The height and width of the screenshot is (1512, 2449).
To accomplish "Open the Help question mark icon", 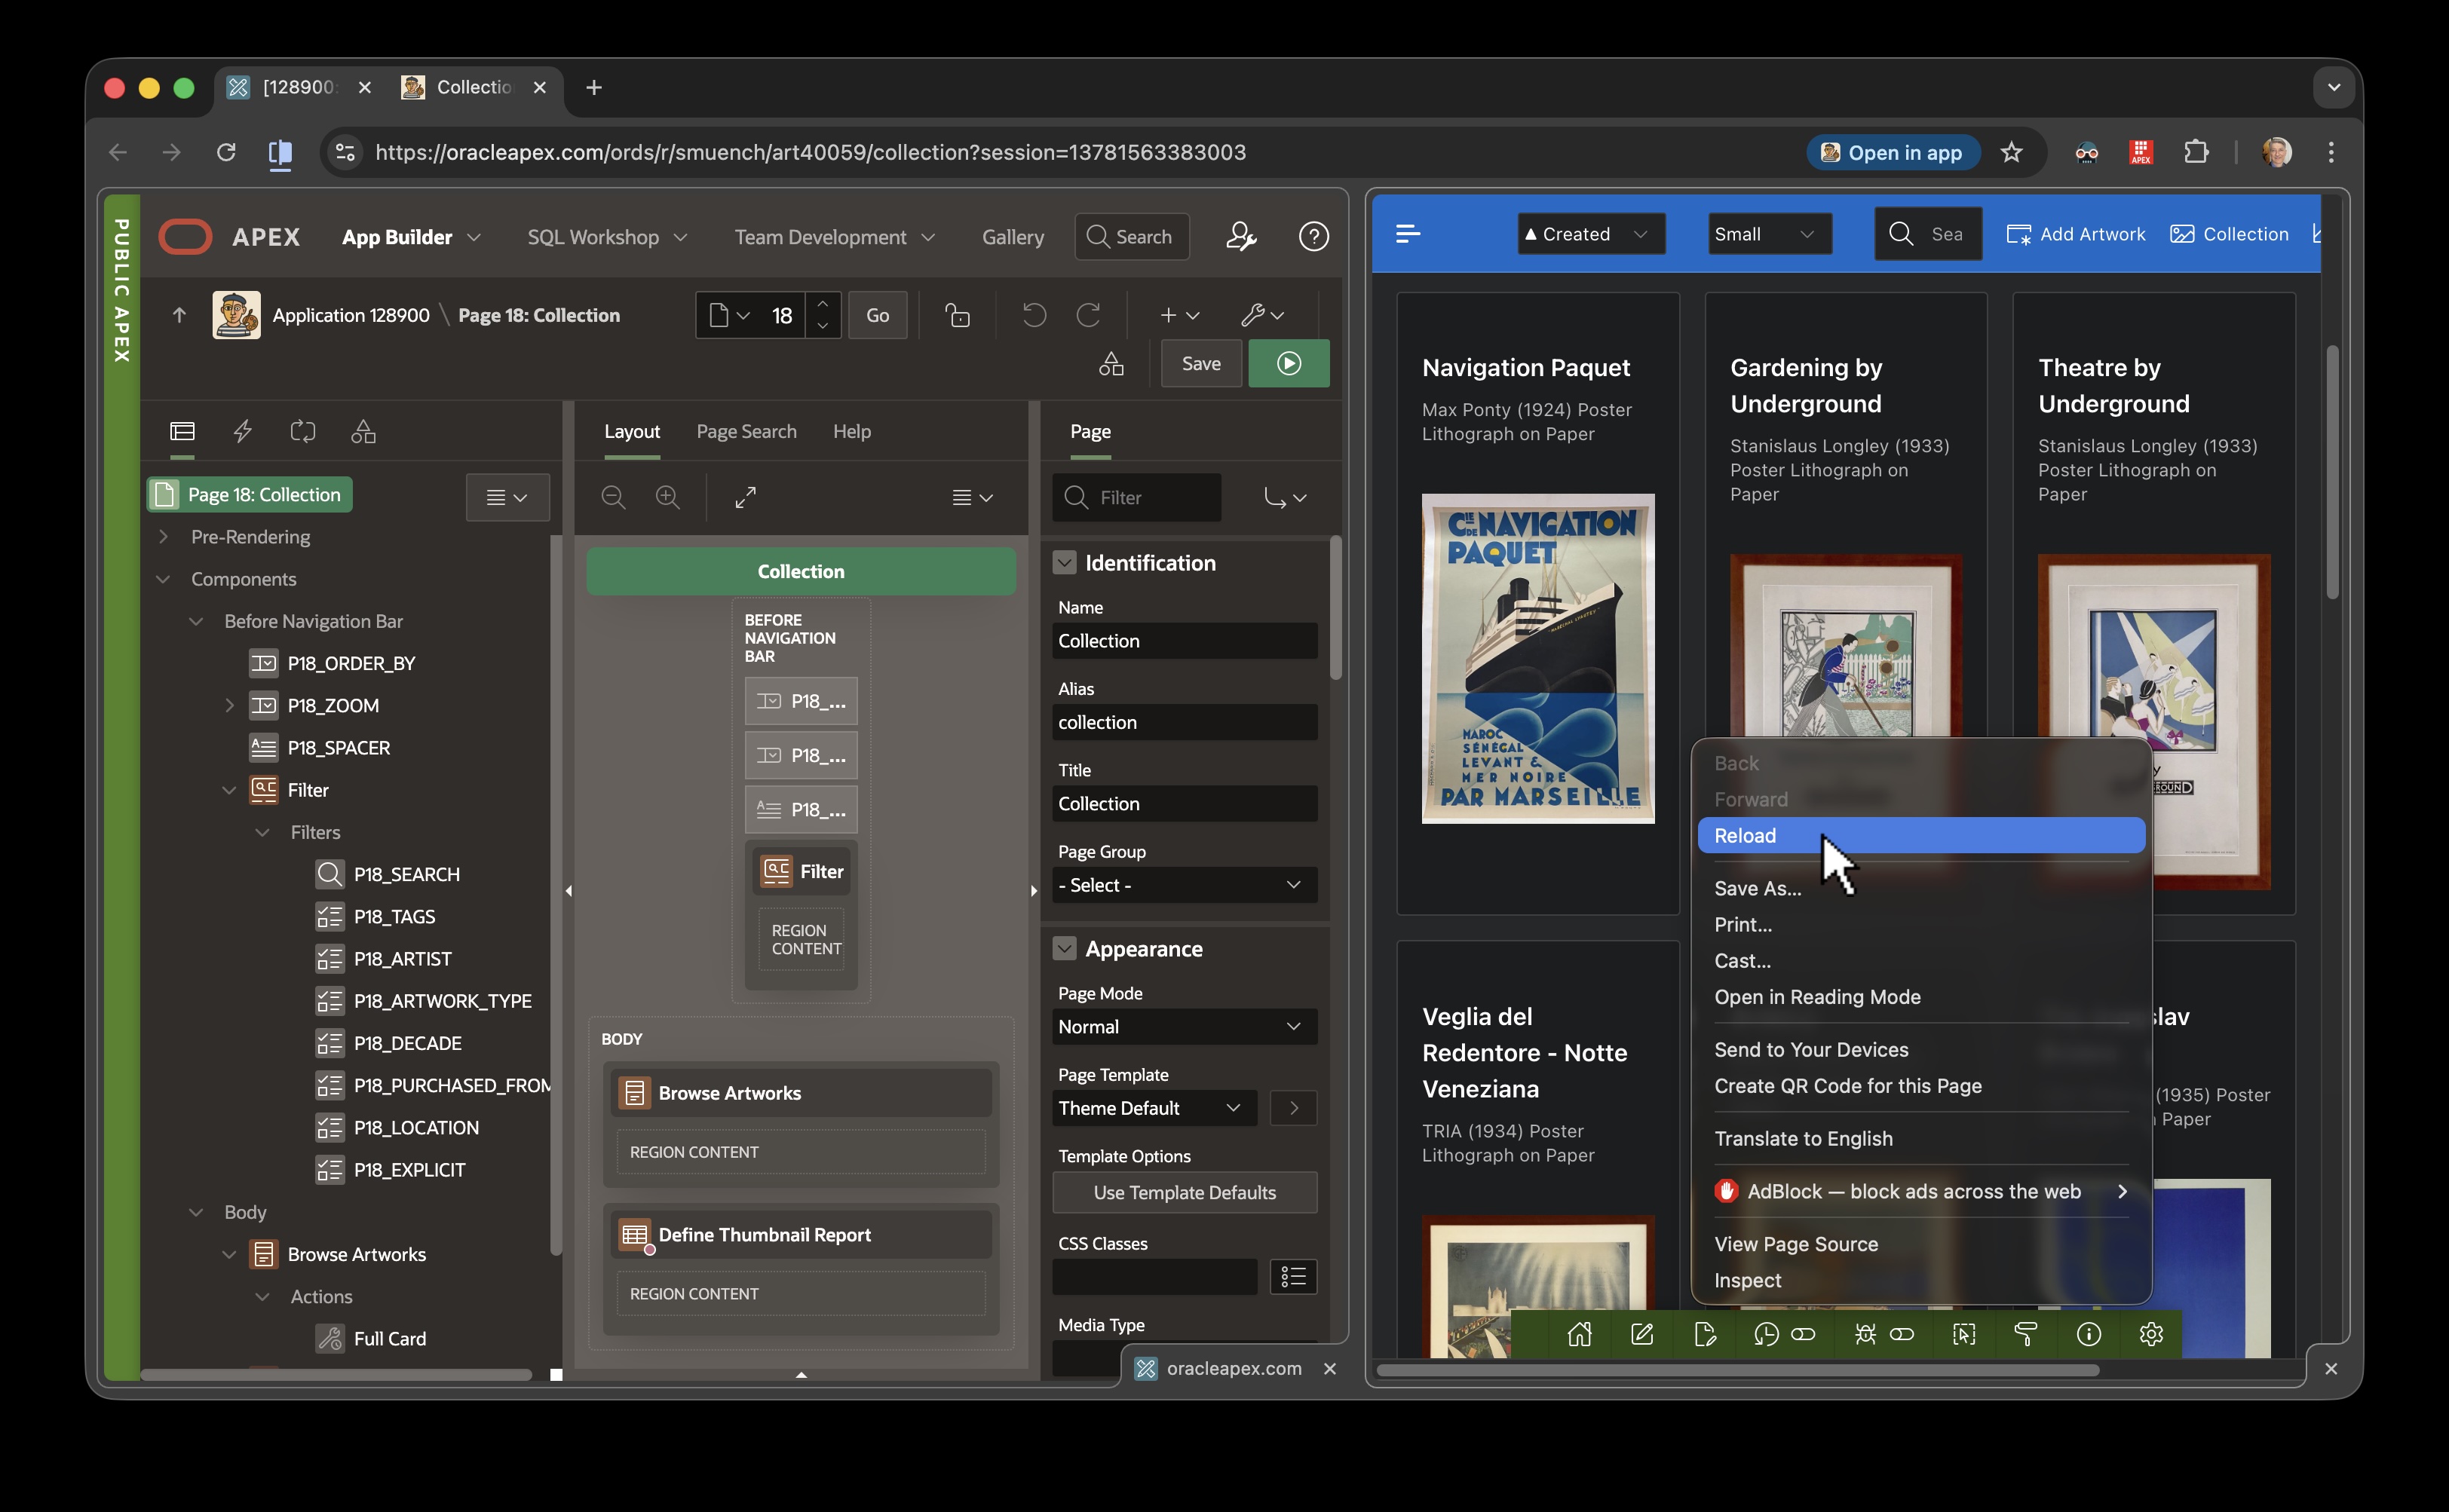I will point(1313,237).
